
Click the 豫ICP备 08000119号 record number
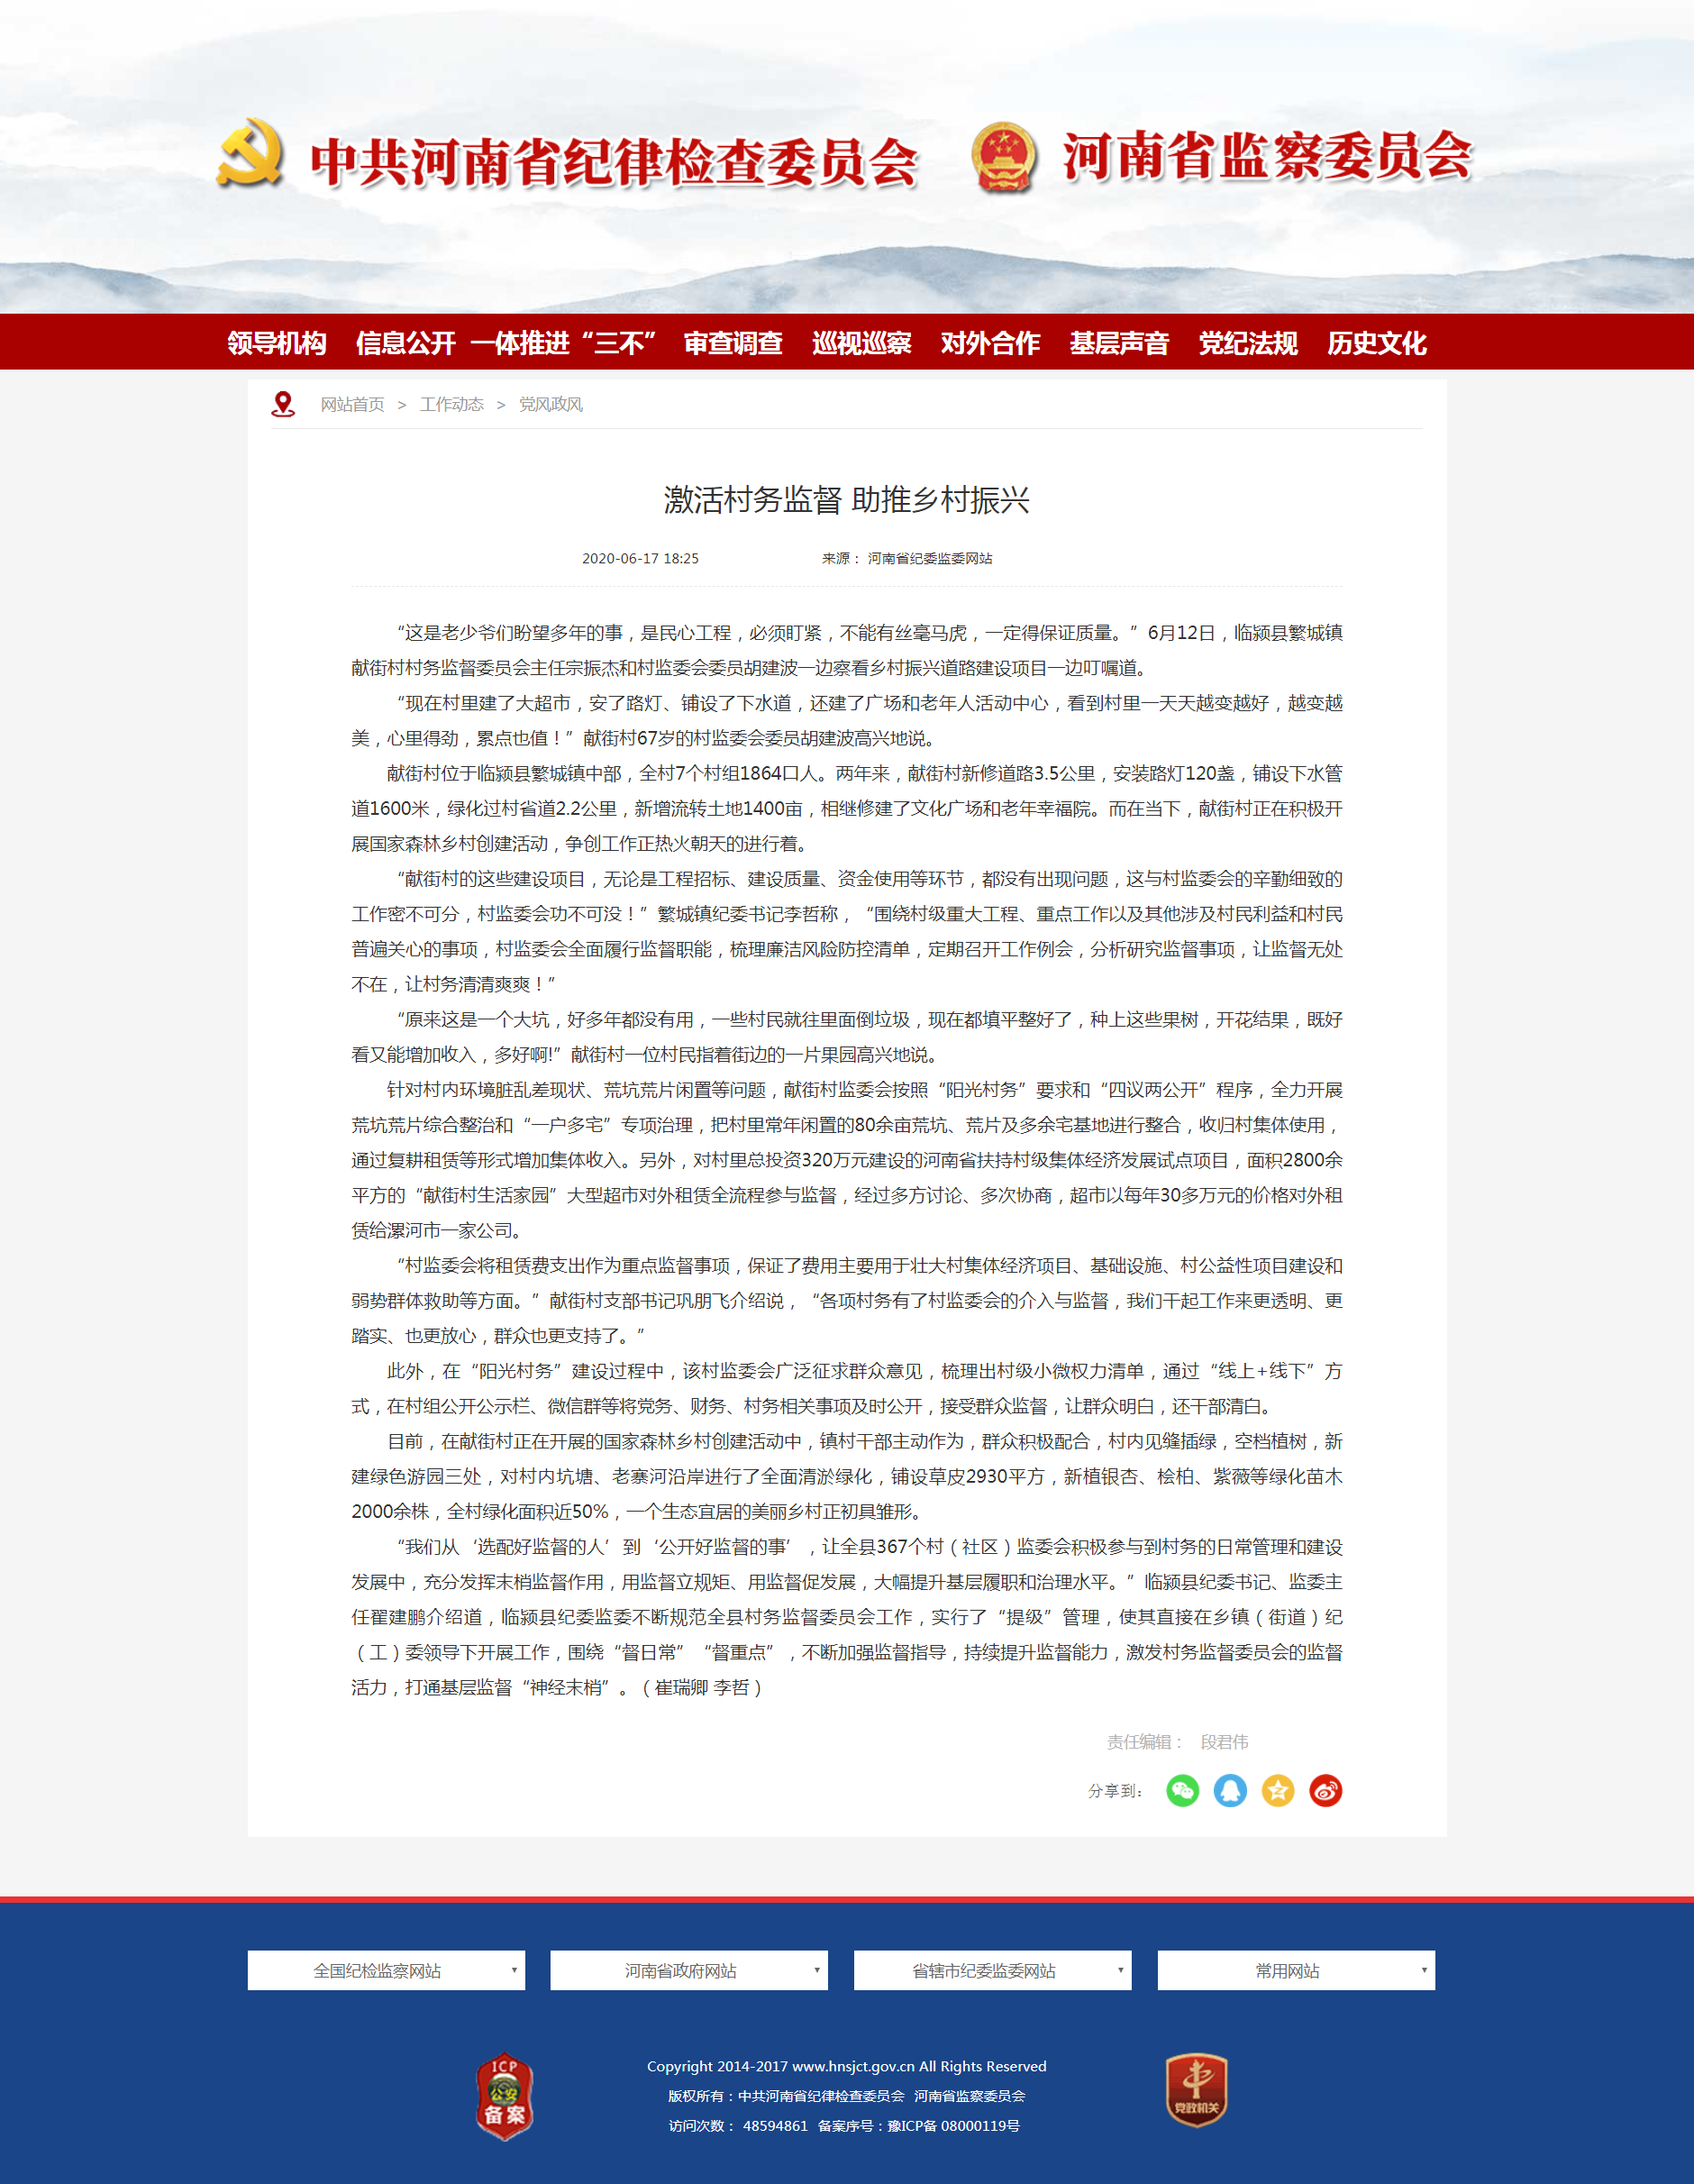pos(953,2126)
